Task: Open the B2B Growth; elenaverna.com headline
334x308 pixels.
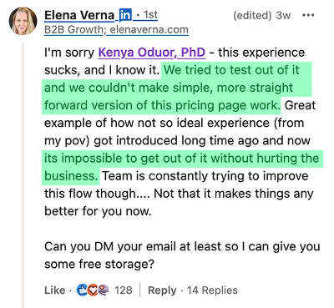Action: [x=116, y=29]
